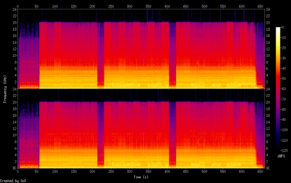The height and width of the screenshot is (183, 291).
Task: Click the "Time (s)" axis label
Action: [x=141, y=177]
